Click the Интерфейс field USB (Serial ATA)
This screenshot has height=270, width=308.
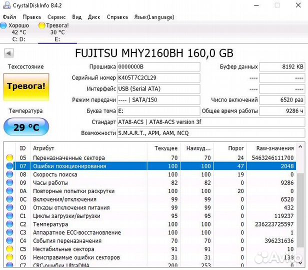click(x=158, y=89)
